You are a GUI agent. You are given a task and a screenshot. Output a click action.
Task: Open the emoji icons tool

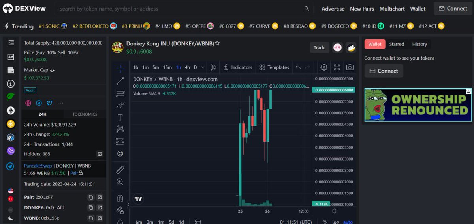click(120, 153)
